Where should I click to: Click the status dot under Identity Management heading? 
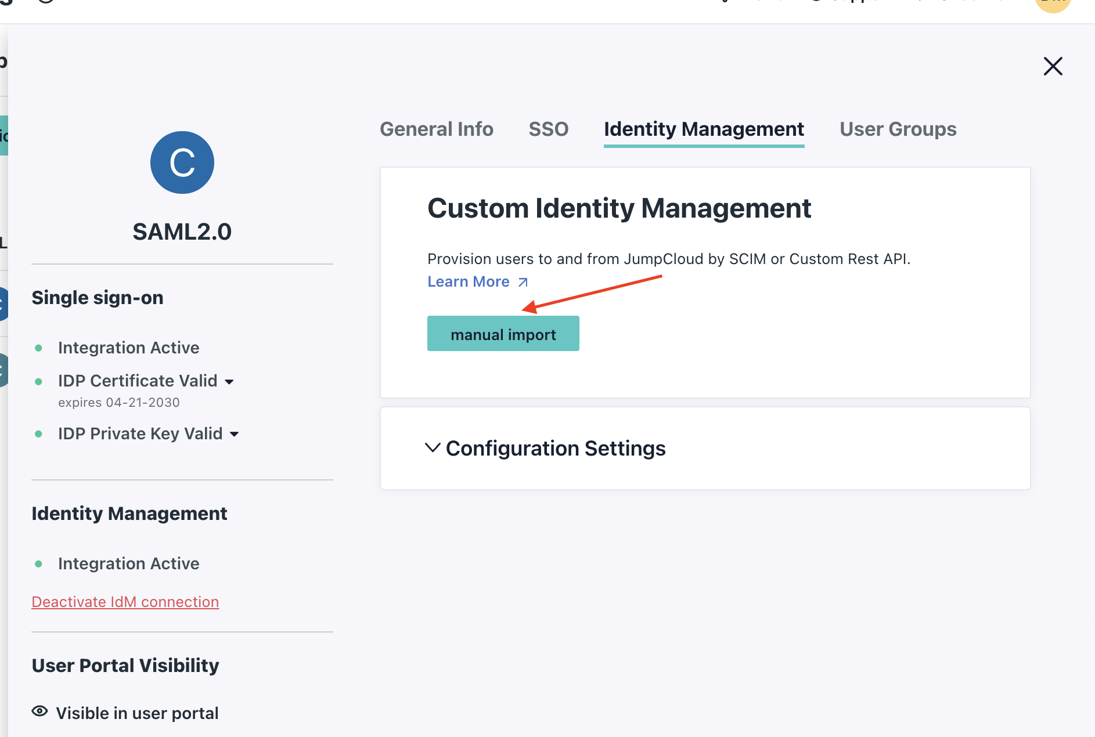pos(39,564)
